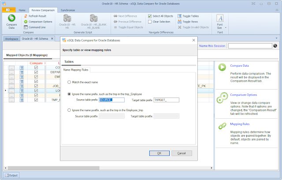Click the chain link Mapping Rules icon
The width and height of the screenshot is (282, 180).
coord(222,126)
